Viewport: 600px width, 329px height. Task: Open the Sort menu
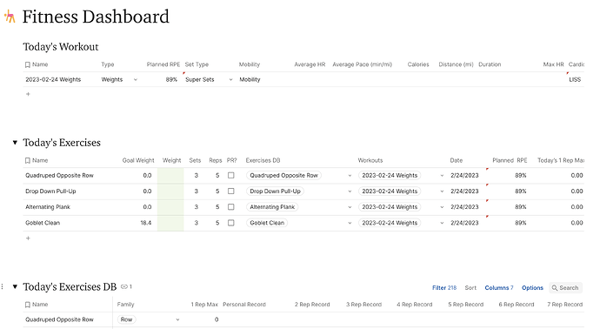470,287
